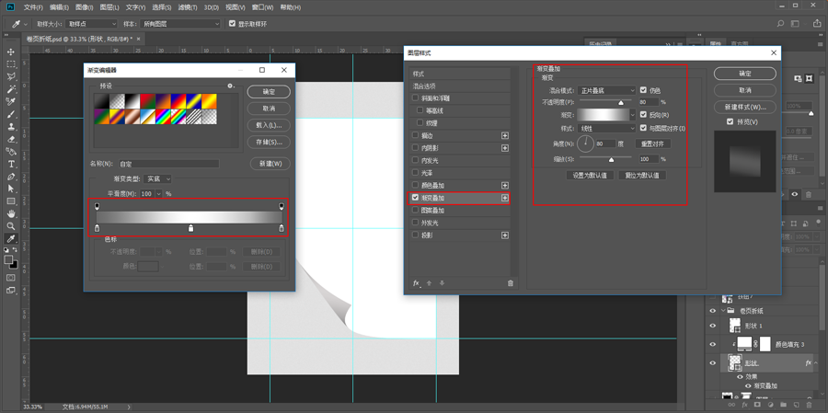
Task: Click the middle color stop on gradient bar
Action: [x=190, y=228]
